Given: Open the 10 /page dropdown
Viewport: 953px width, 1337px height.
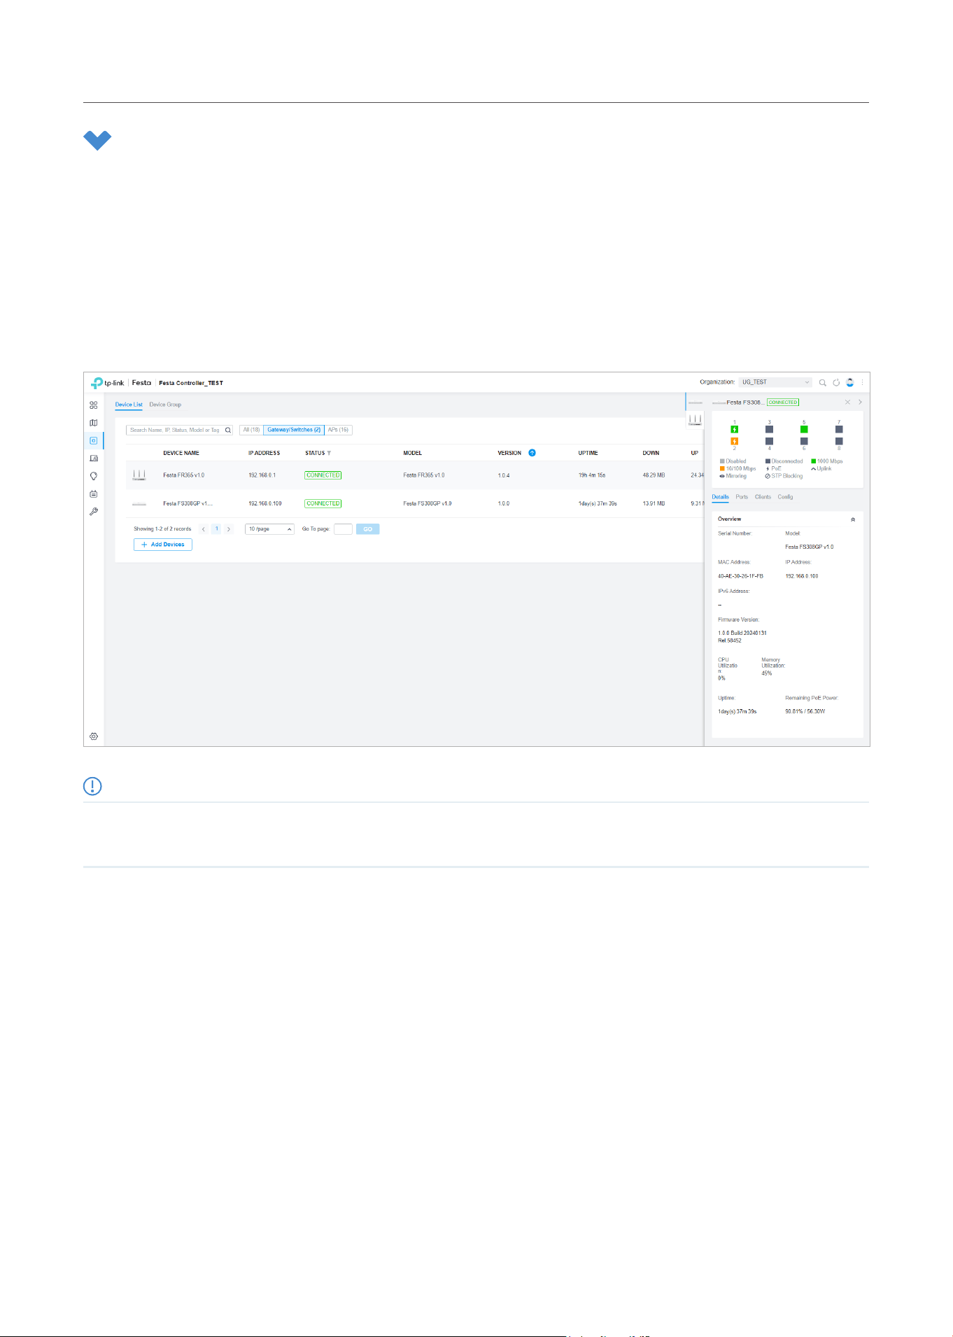Looking at the screenshot, I should coord(270,529).
